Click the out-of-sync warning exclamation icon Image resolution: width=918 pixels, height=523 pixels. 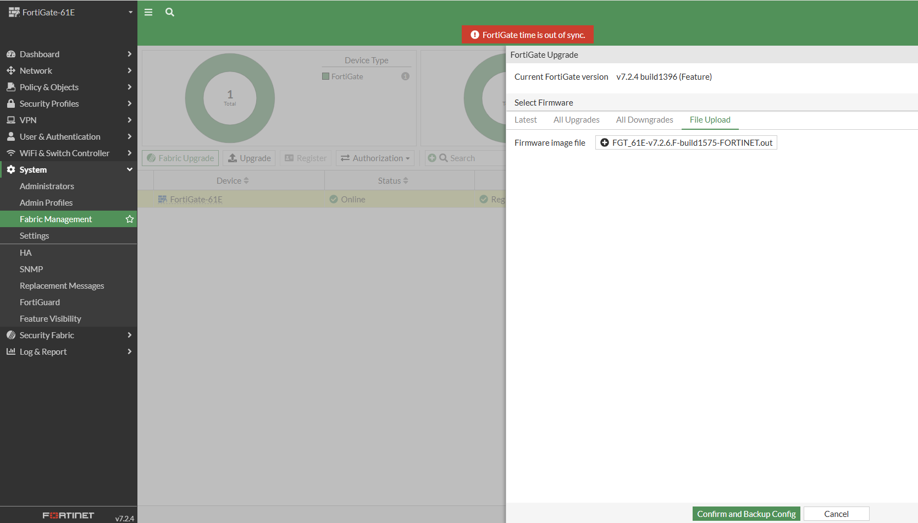[x=475, y=35]
